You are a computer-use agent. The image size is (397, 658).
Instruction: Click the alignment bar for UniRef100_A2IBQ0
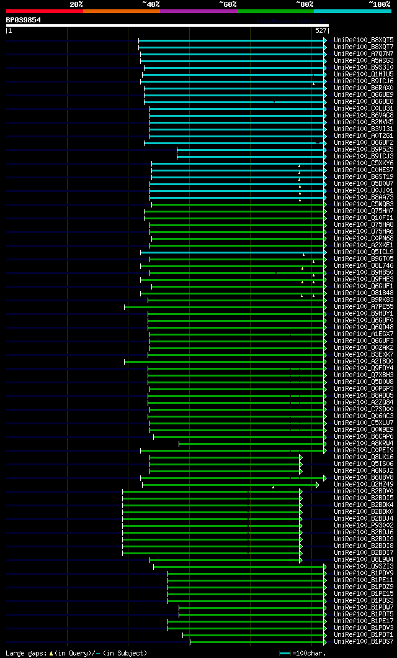coord(225,362)
